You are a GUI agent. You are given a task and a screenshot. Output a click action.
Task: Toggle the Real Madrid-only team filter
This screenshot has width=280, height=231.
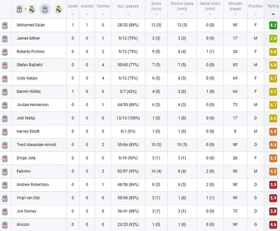(x=58, y=9)
